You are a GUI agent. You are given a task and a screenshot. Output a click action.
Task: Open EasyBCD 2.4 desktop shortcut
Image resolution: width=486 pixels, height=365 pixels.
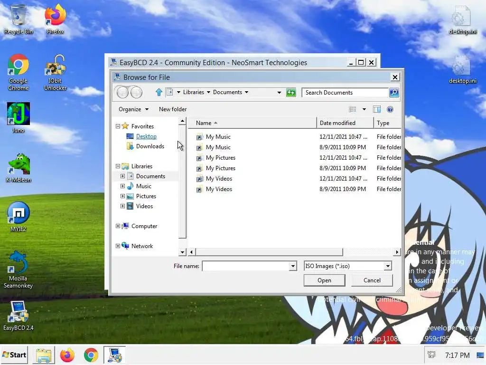[x=19, y=316]
